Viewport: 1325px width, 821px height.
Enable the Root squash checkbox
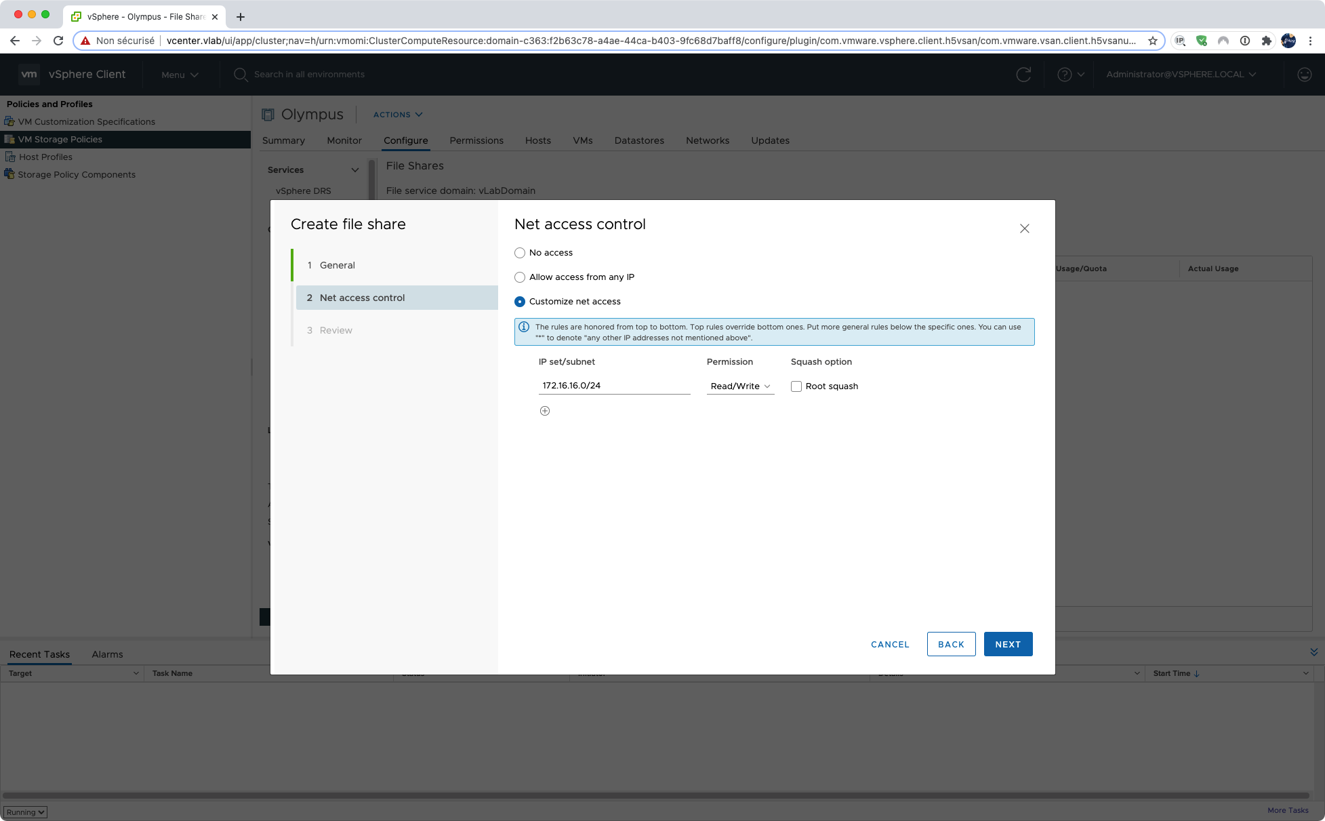tap(796, 386)
